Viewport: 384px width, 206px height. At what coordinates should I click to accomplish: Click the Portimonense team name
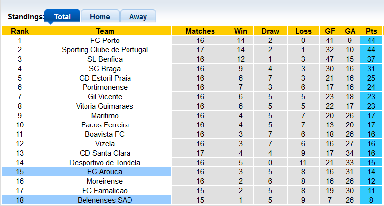coord(105,87)
